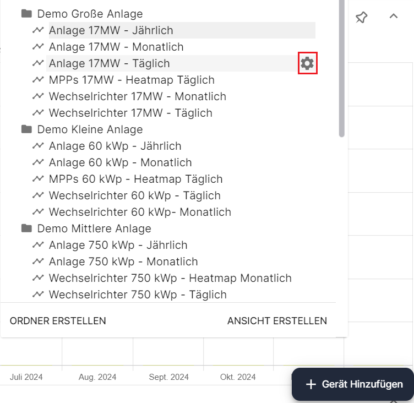Open MPPs 60 kWp - Heatmap Täglich
Image resolution: width=414 pixels, height=403 pixels.
tap(135, 179)
